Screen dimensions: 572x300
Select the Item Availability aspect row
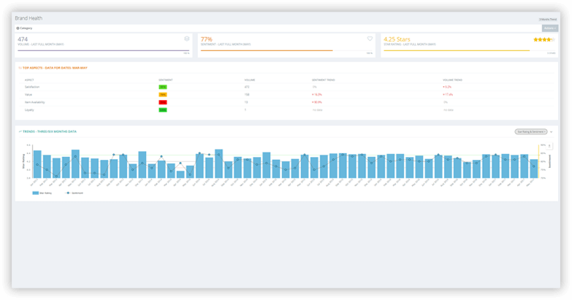tap(286, 102)
